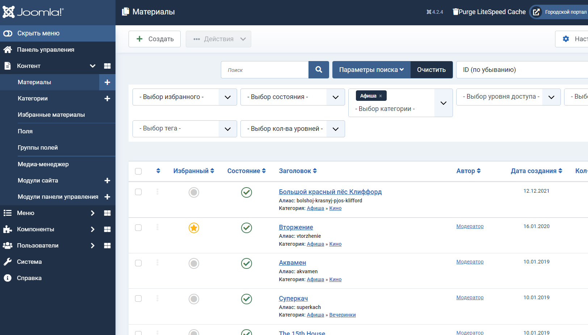Click plus icon next to Категории
This screenshot has height=335, width=588.
click(107, 99)
